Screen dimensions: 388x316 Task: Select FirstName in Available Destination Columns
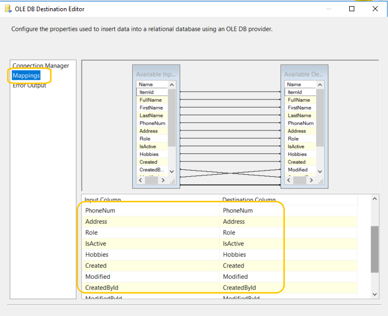coord(300,108)
